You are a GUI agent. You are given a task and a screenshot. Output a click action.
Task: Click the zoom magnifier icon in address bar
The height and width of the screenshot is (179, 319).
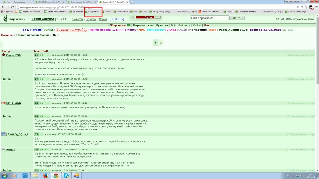coord(298,7)
